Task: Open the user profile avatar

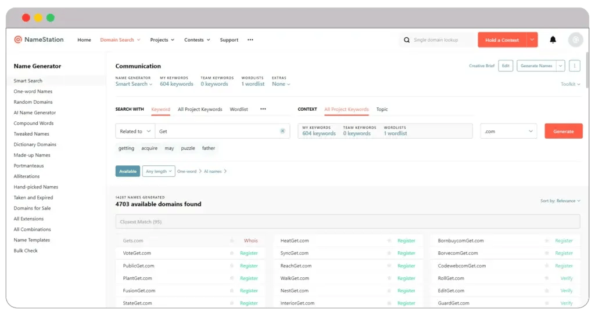Action: [x=575, y=39]
